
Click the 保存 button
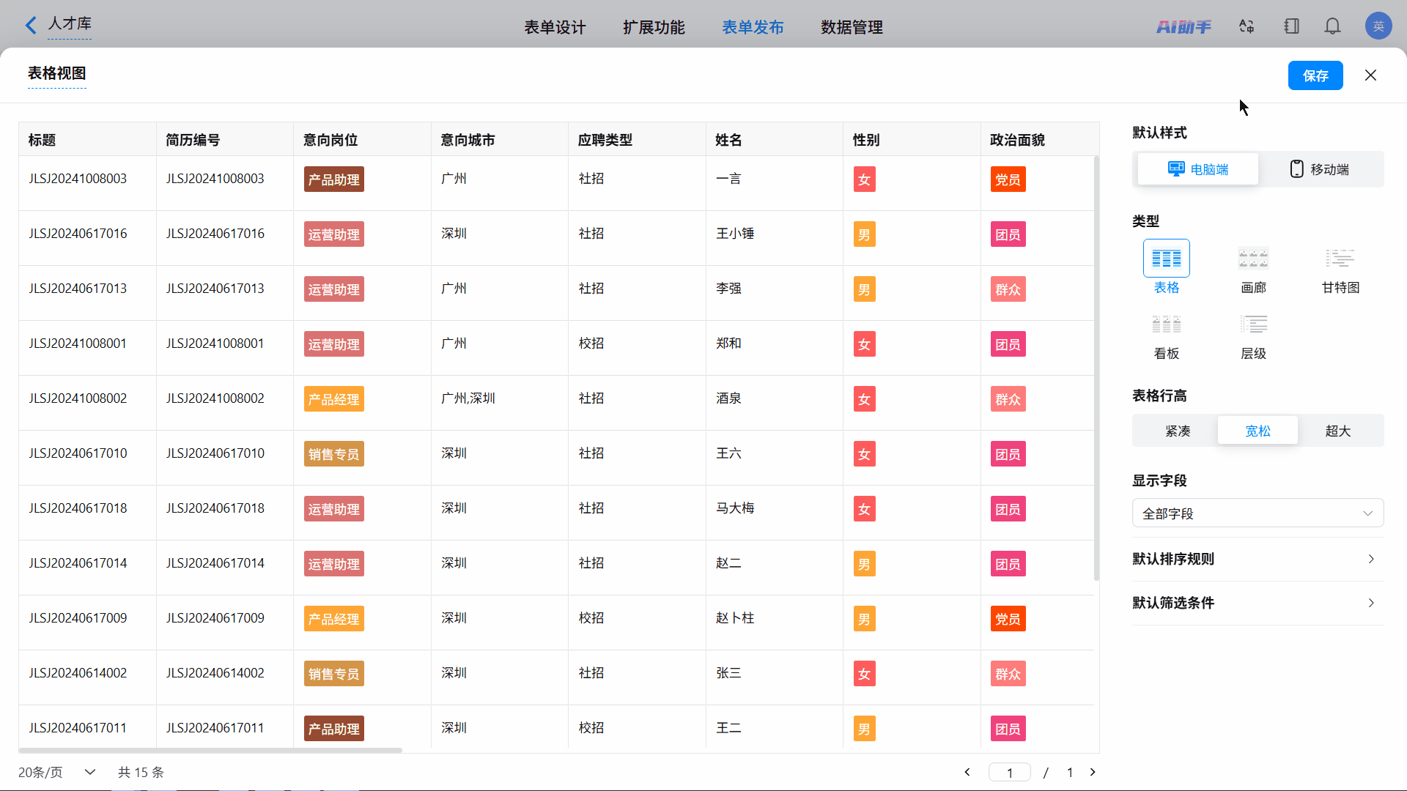coord(1315,75)
